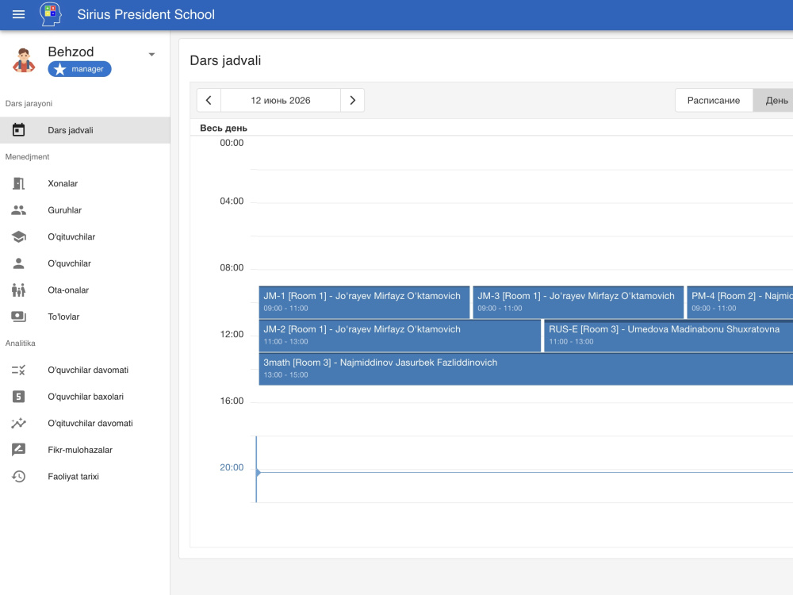793x595 pixels.
Task: Click the Dars jadvali calendar icon
Action: click(19, 130)
